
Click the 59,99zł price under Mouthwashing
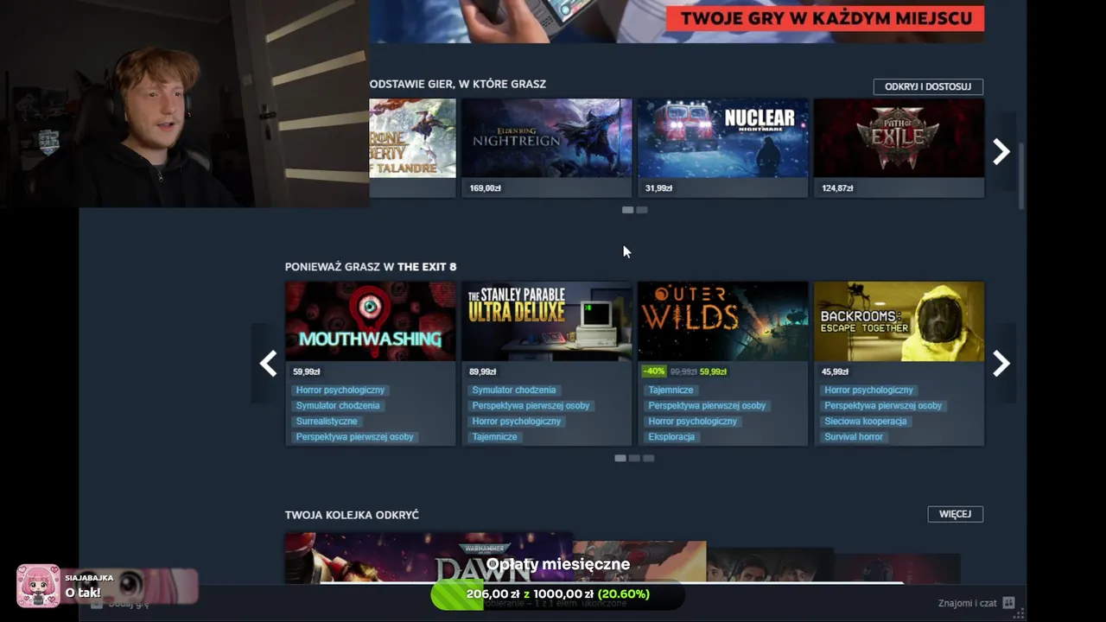(307, 372)
